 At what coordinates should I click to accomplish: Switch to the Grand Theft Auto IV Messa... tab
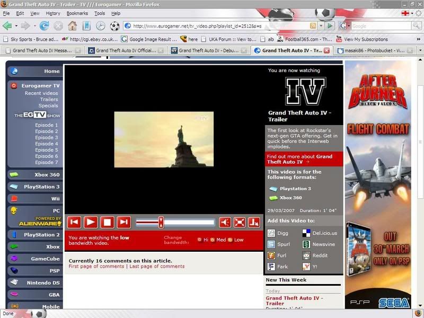[x=42, y=50]
